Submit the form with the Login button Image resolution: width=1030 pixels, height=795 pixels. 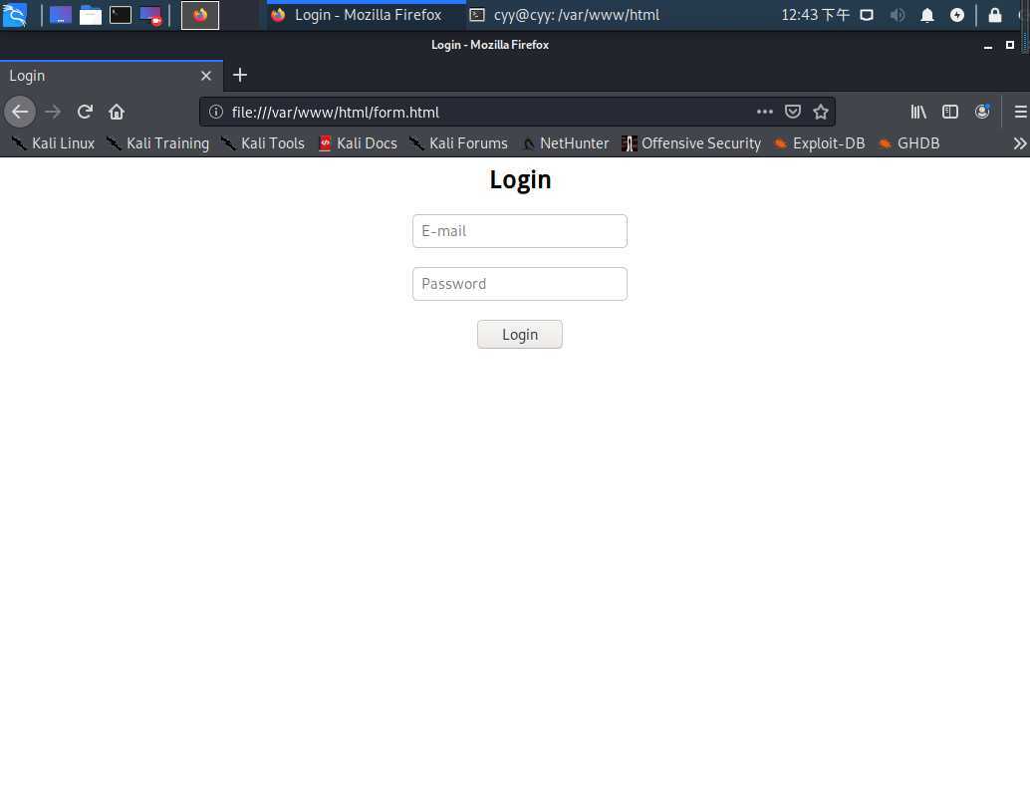point(520,335)
